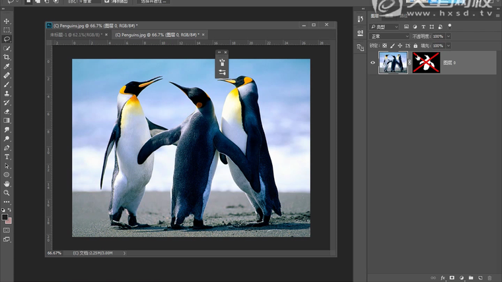Select the Pen tool

tap(7, 148)
